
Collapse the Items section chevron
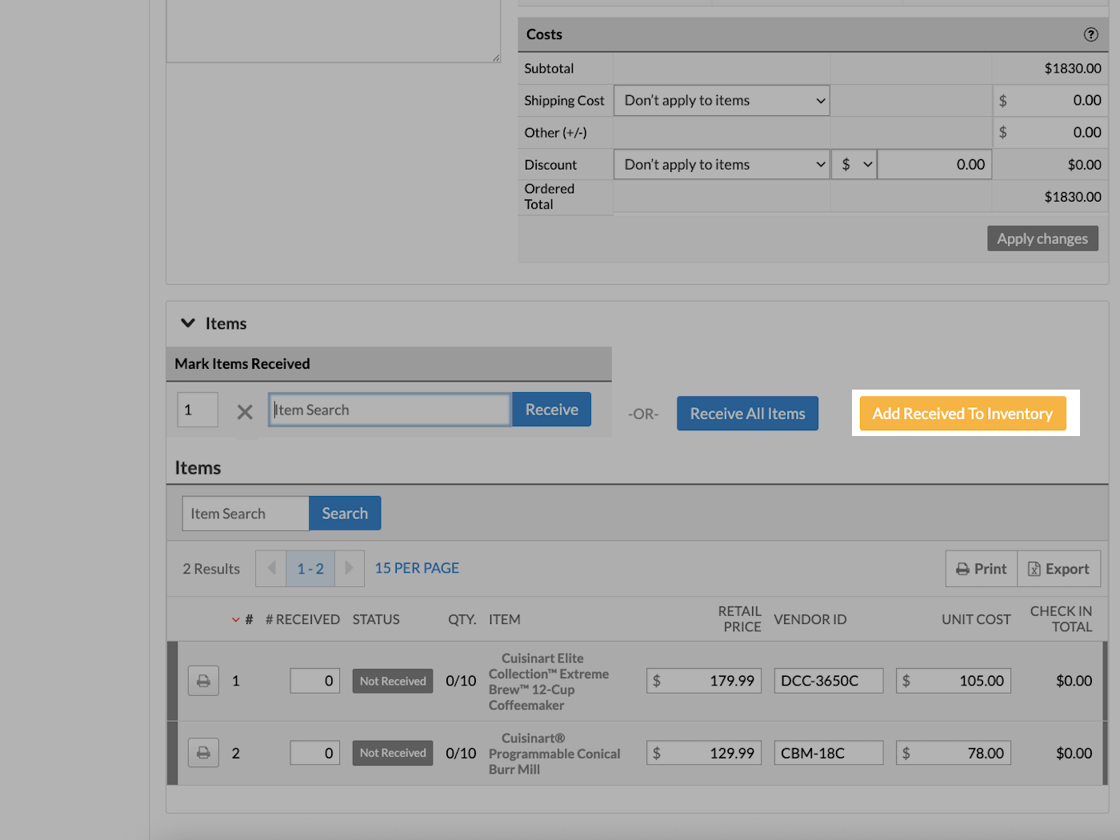tap(188, 323)
